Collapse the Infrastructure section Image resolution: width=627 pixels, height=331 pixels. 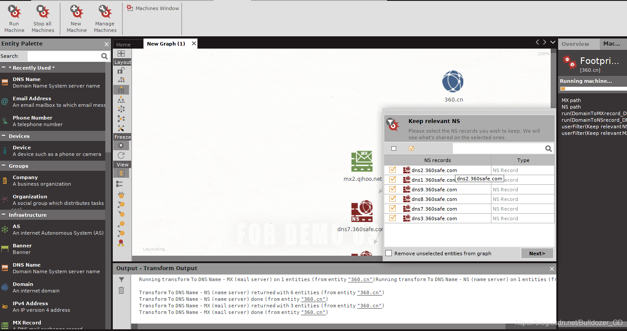(3, 215)
